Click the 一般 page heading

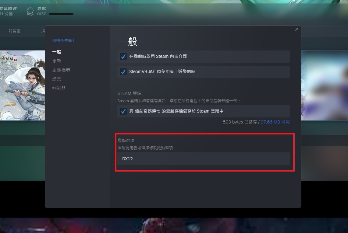click(x=127, y=42)
